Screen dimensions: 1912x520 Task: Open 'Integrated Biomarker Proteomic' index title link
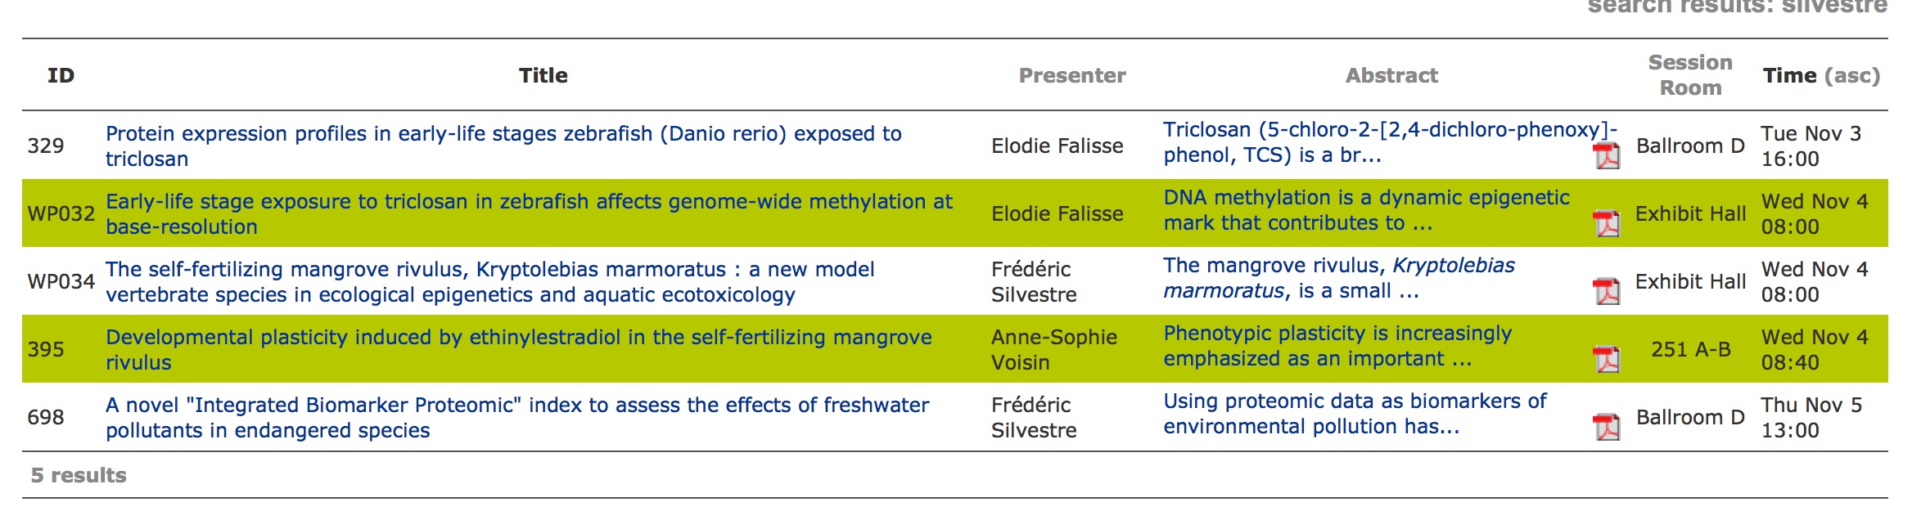(517, 418)
